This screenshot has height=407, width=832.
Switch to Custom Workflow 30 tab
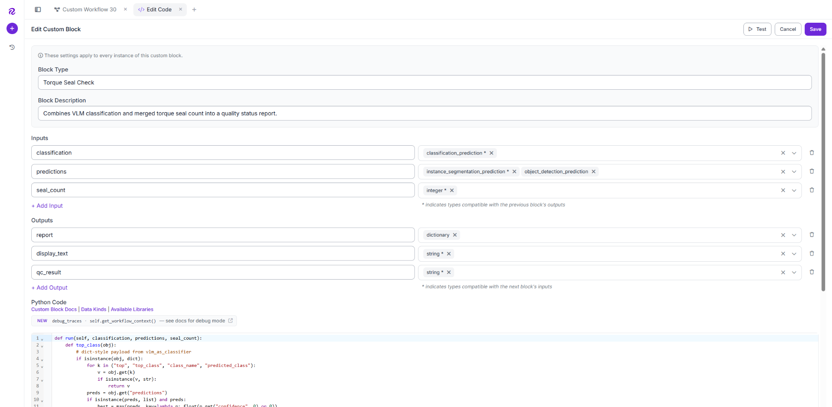(x=85, y=9)
